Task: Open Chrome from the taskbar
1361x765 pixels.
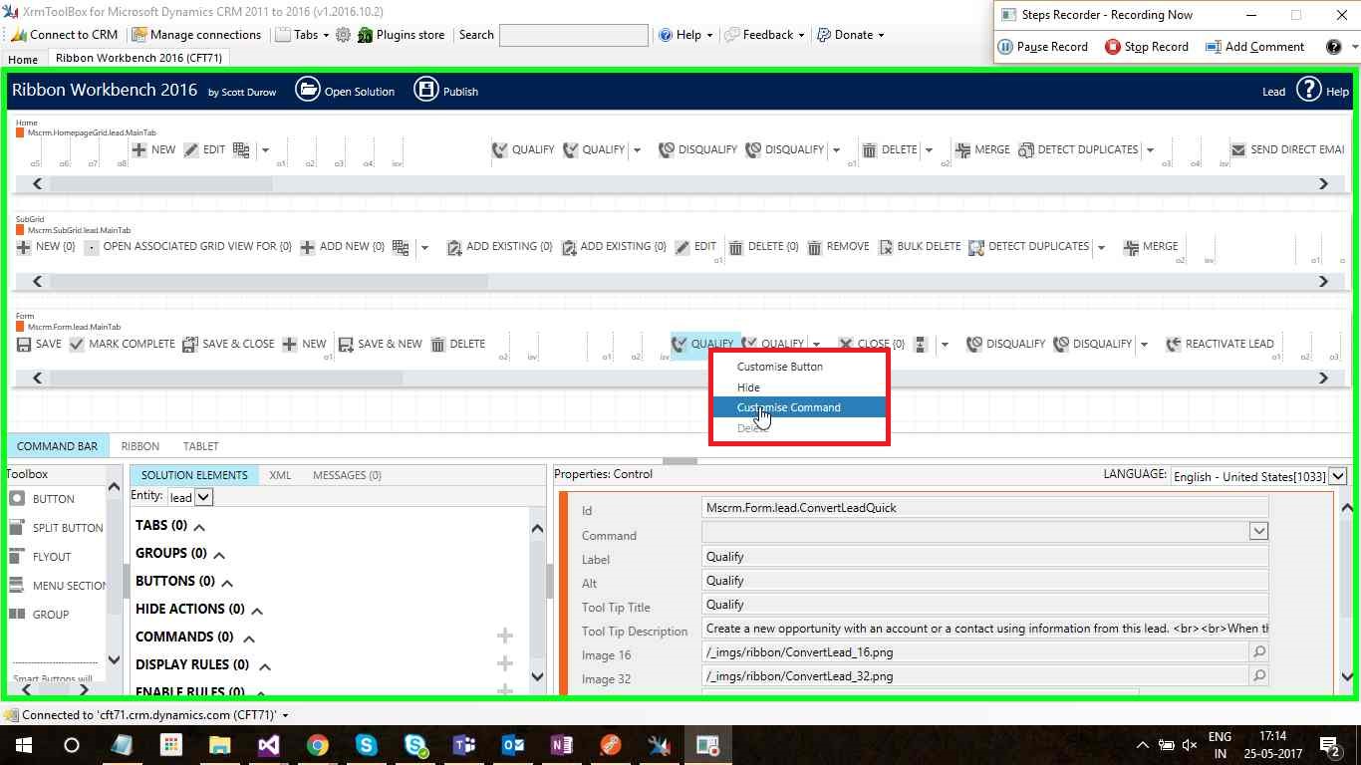Action: point(317,745)
